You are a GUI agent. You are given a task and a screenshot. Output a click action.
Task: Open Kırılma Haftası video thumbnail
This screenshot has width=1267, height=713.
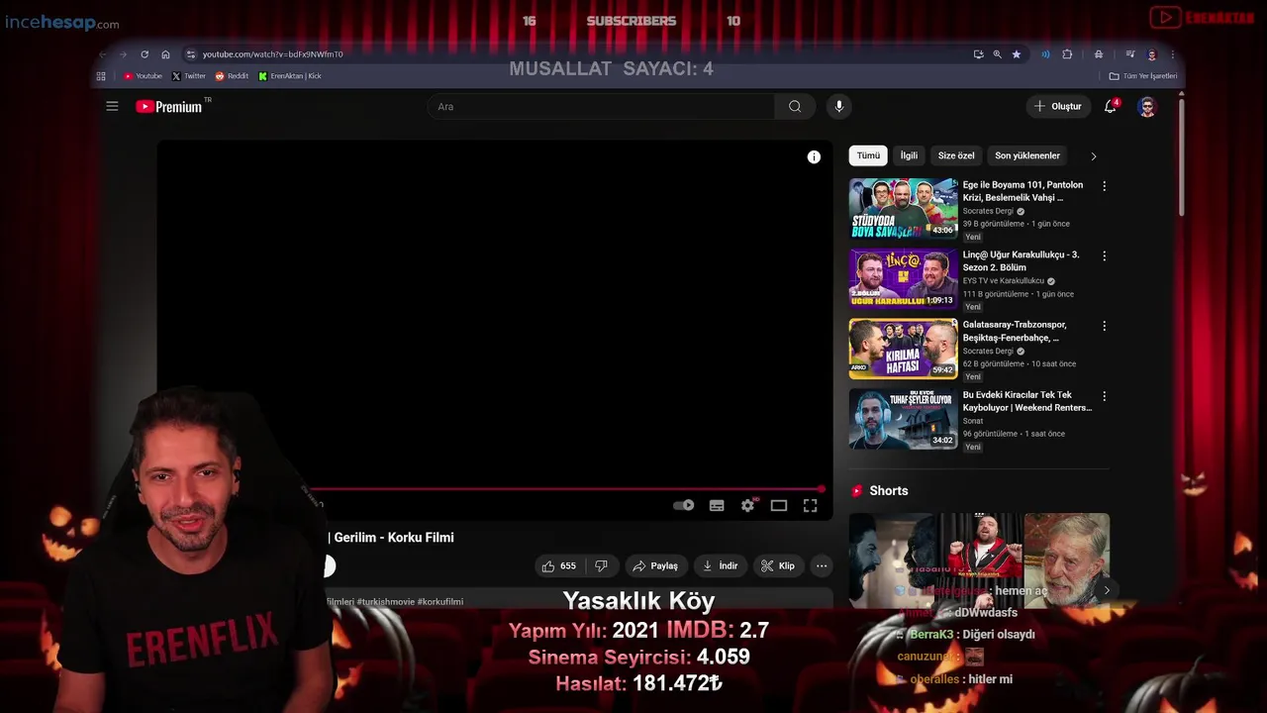pos(903,349)
